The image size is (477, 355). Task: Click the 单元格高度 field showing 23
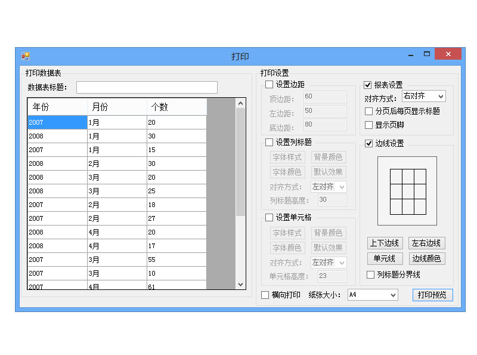pos(332,276)
